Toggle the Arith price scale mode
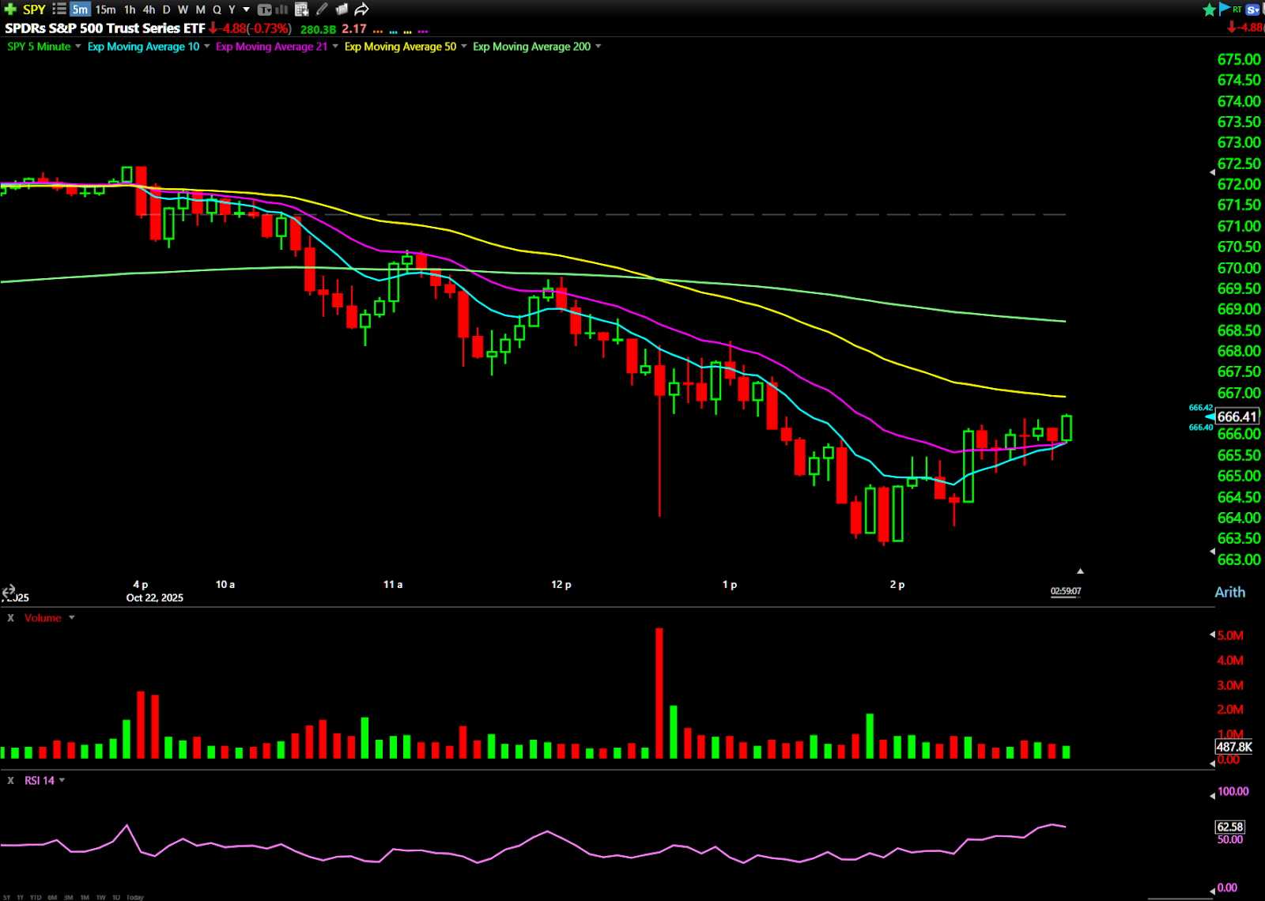Viewport: 1265px width, 901px height. coord(1229,592)
